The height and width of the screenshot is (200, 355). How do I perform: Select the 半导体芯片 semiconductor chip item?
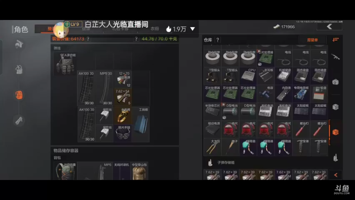pyautogui.click(x=213, y=112)
